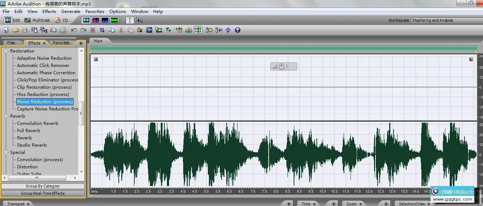This screenshot has height=206, width=483.
Task: Switch to CD view
Action: point(61,20)
